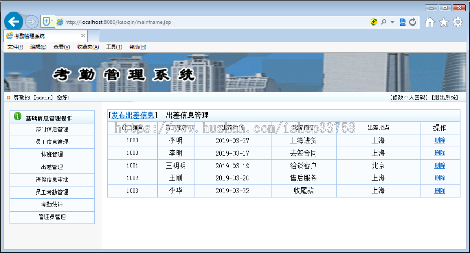Image resolution: width=470 pixels, height=253 pixels.
Task: Open 员工信息管理 in the sidebar
Action: pos(52,142)
